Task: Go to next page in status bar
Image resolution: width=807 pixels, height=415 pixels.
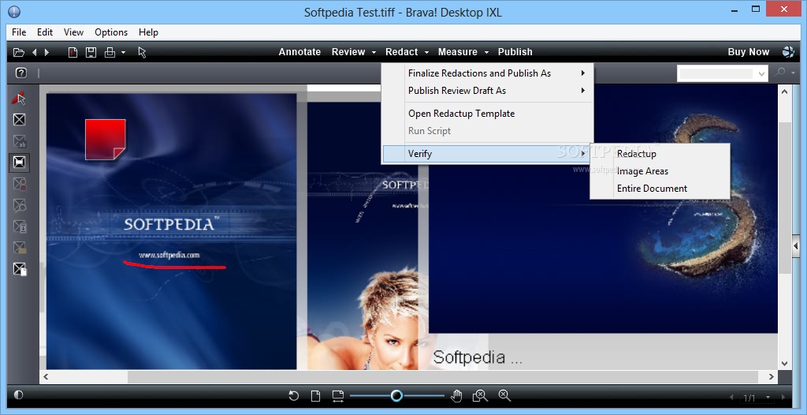Action: tap(783, 398)
